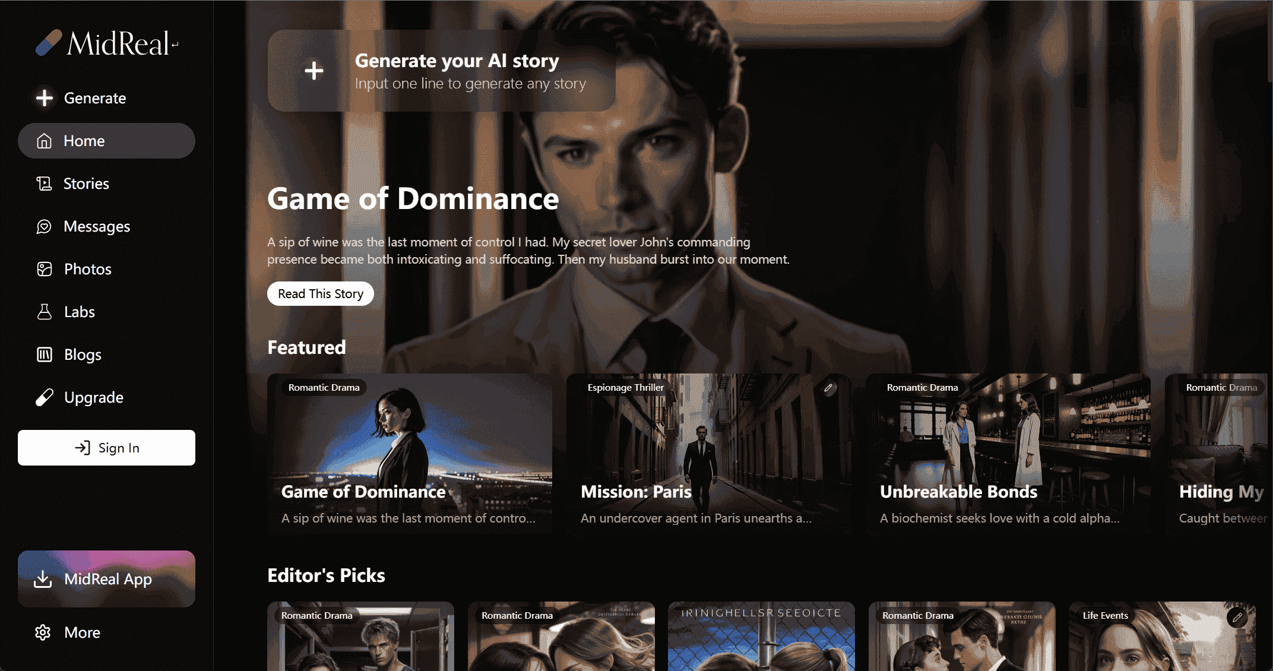The image size is (1273, 671).
Task: Click the Sign In button
Action: [x=106, y=448]
